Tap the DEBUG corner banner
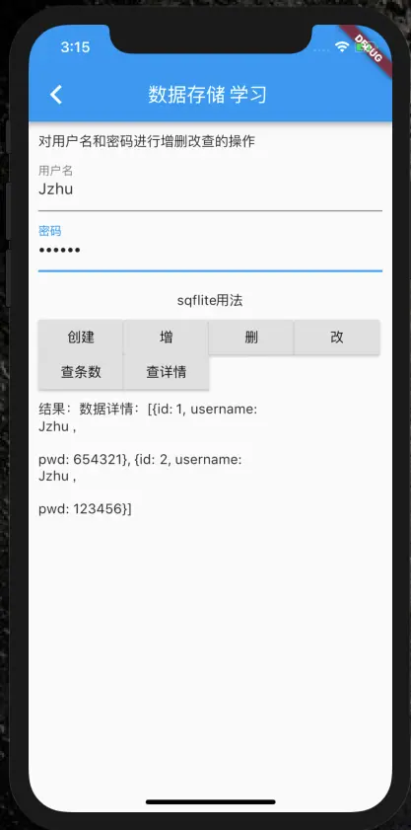Screen dimensions: 411x830 [369, 50]
